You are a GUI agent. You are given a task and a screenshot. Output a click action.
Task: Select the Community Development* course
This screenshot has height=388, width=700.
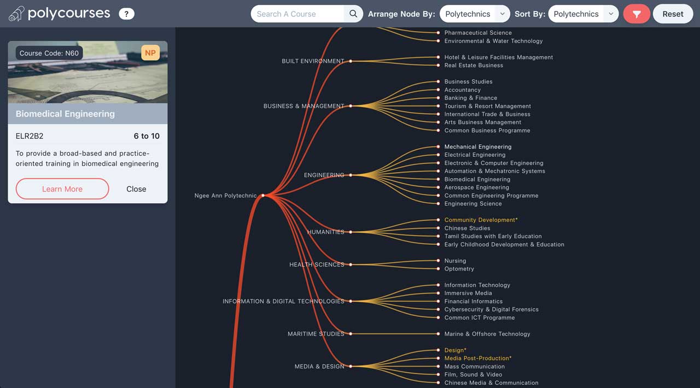(x=437, y=220)
